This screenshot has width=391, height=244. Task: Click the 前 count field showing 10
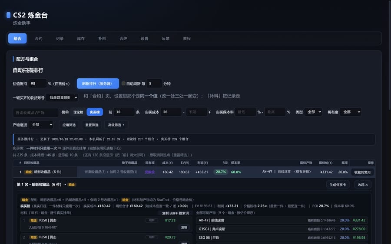(124, 112)
